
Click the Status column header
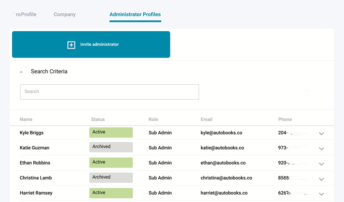pyautogui.click(x=98, y=119)
